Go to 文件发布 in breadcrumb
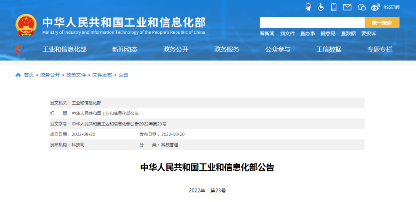The height and width of the screenshot is (202, 416). point(102,75)
